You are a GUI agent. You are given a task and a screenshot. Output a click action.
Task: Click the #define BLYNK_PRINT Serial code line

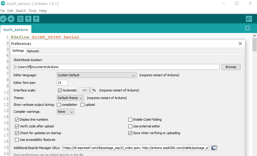pos(45,37)
